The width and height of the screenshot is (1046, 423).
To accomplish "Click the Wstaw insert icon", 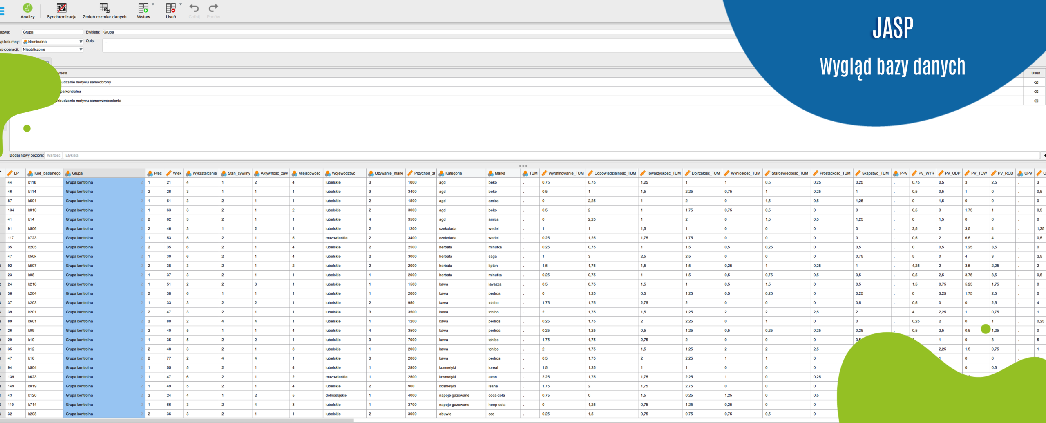I will 143,8.
